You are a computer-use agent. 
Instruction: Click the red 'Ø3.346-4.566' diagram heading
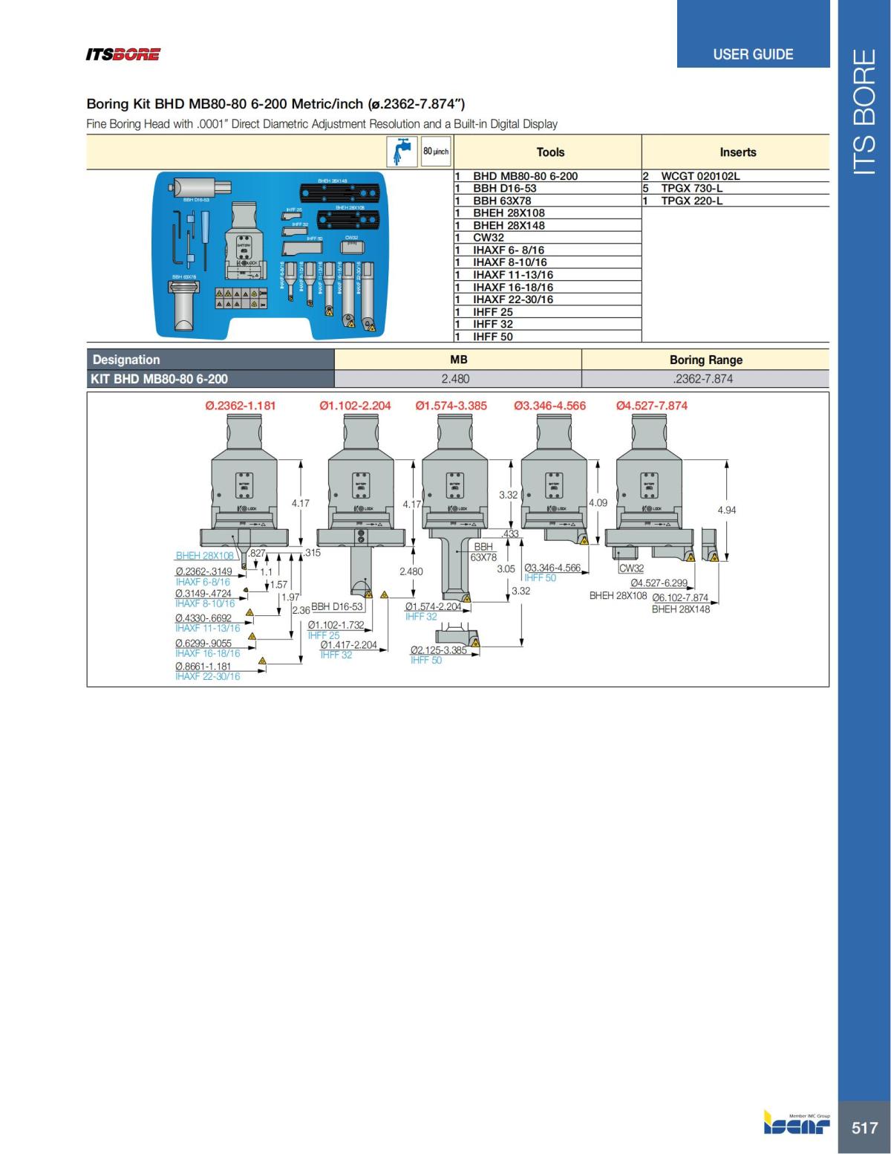pyautogui.click(x=549, y=406)
